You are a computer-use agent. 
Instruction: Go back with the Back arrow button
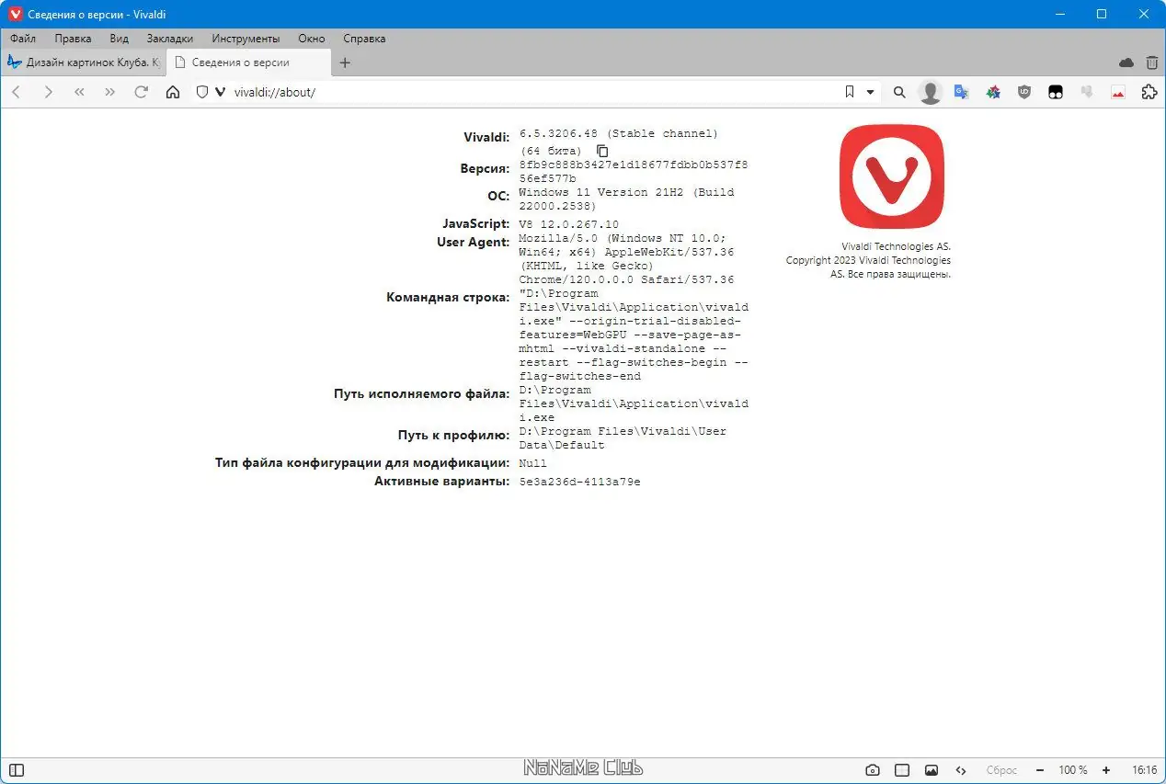tap(17, 92)
